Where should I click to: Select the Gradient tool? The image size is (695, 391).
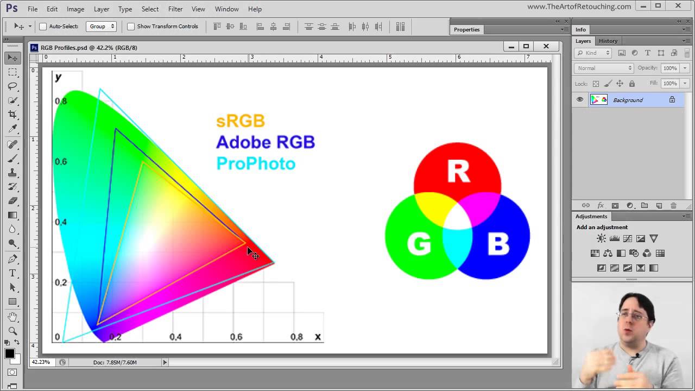(x=12, y=215)
